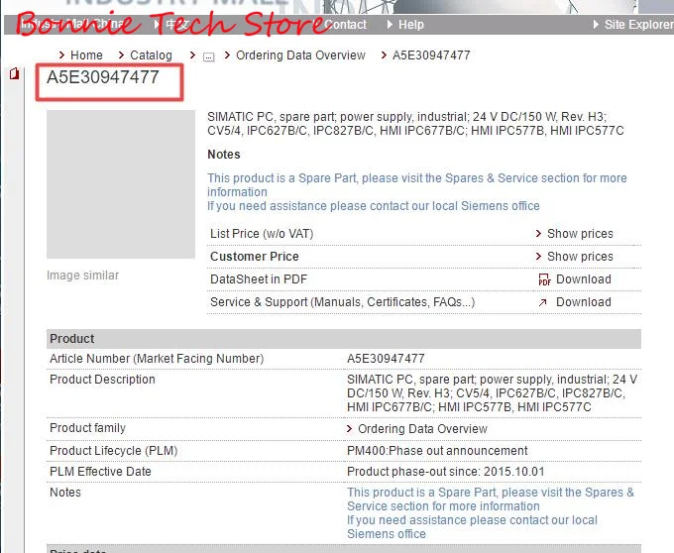Viewport: 674px width, 553px height.
Task: Click the chevron before Customer Price Show prices
Action: coord(538,256)
